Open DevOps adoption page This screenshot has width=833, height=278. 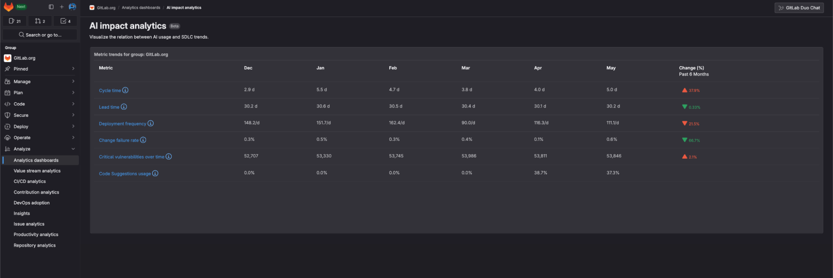32,203
